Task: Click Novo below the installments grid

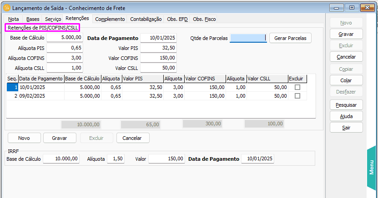Action: point(24,138)
